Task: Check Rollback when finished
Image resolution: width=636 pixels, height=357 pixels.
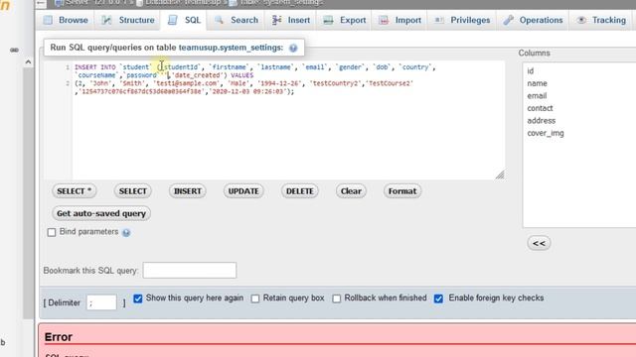Action: [x=337, y=298]
